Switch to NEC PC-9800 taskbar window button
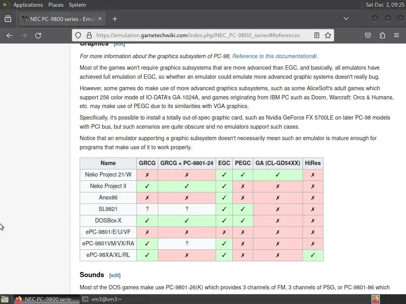The image size is (406, 304). click(46, 299)
